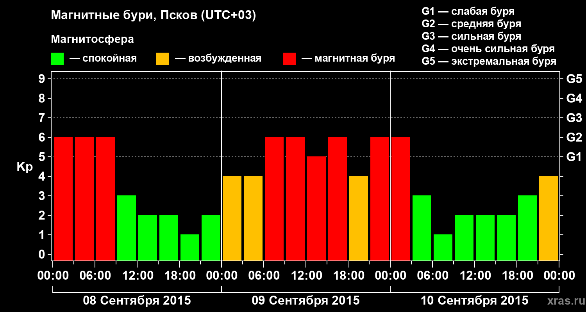Click the Kp 1 green bar on 10 Сентября

[443, 247]
